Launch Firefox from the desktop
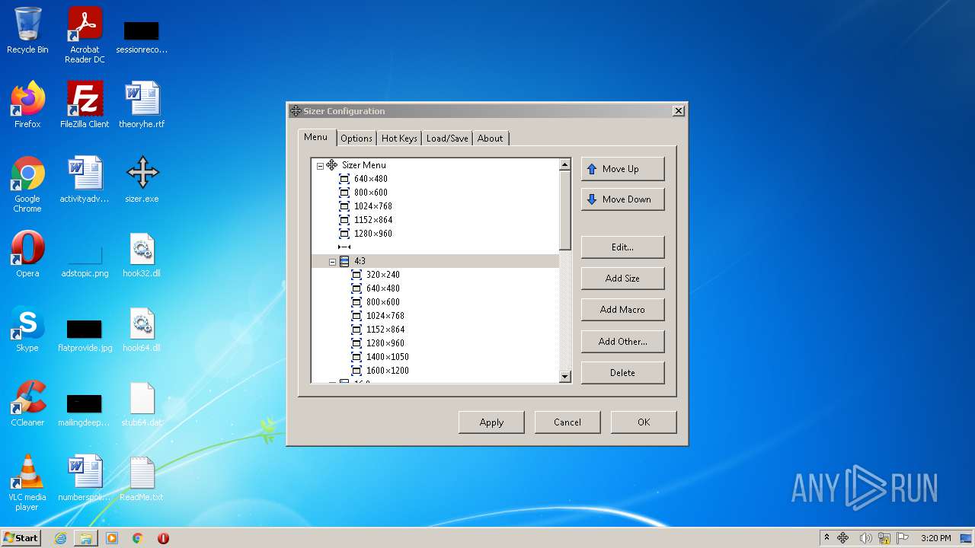The image size is (975, 548). pos(27,104)
